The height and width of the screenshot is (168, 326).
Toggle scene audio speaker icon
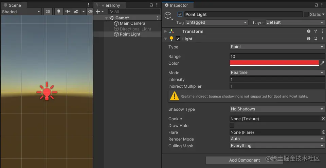pos(67,12)
